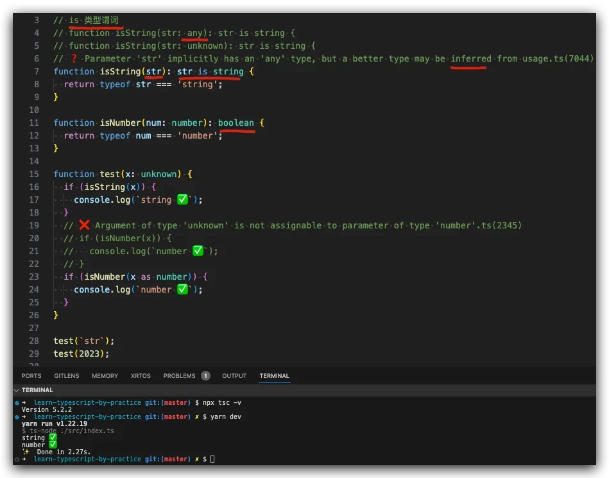Screen dimensions: 609x478
Task: Click 'yarn run v1.22.19' in the terminal
Action: [55, 424]
